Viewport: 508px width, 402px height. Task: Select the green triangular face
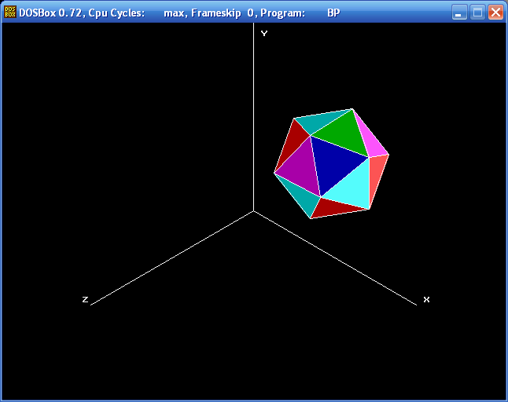tap(344, 134)
